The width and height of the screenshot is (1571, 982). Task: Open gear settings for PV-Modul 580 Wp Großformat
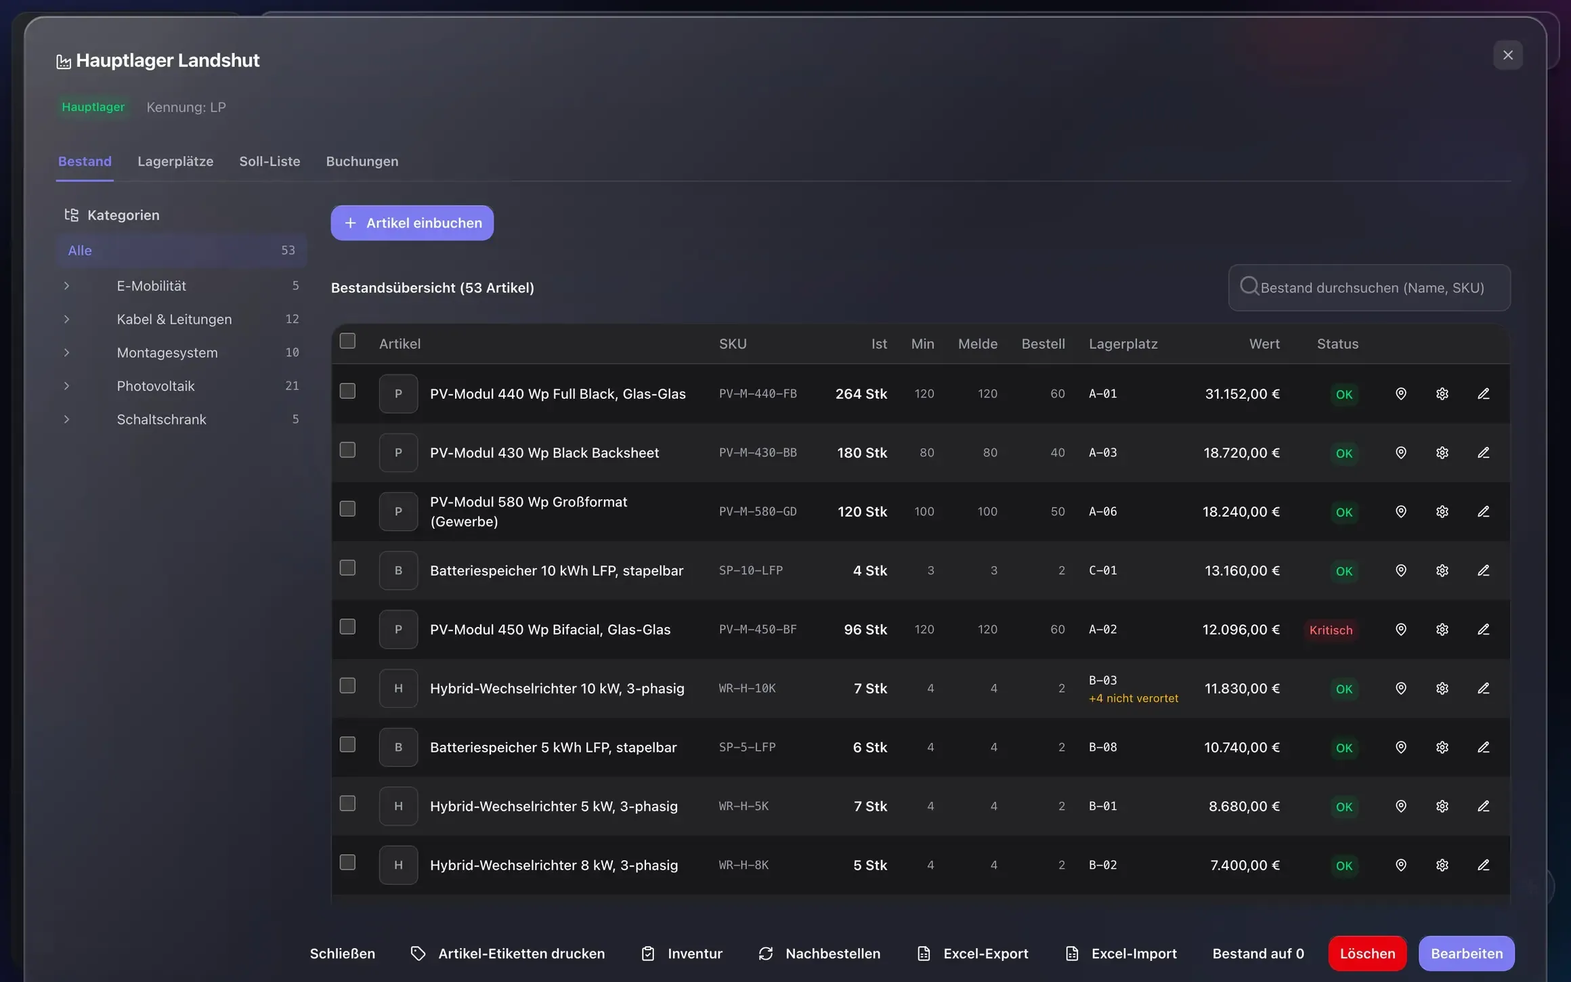(x=1442, y=511)
